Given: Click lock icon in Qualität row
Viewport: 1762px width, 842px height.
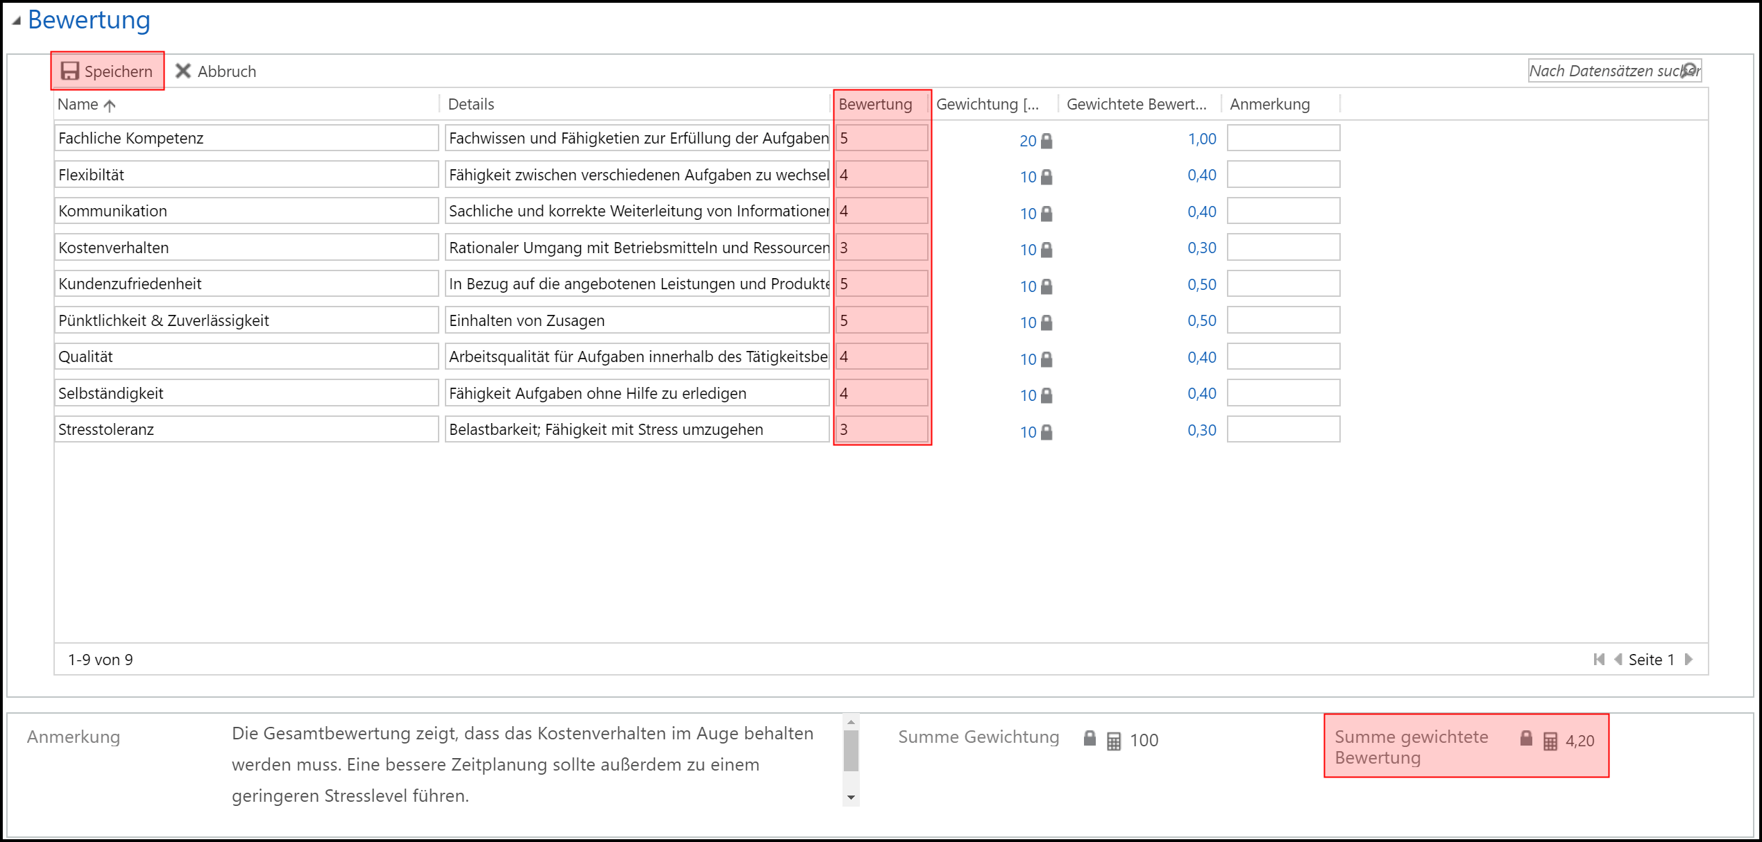Looking at the screenshot, I should [1047, 359].
